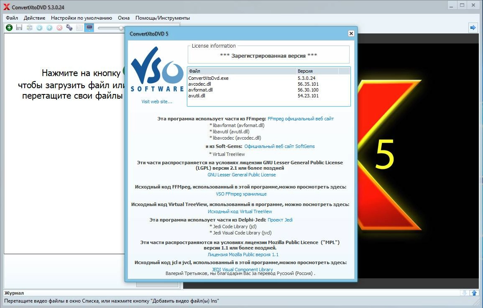Image resolution: width=483 pixels, height=308 pixels.
Task: Select the avformat.dll row
Action: tap(268, 90)
